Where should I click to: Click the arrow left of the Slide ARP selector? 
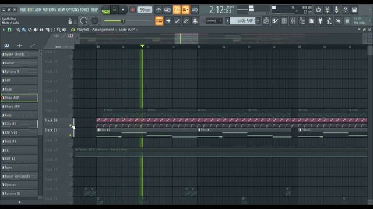(x=227, y=21)
